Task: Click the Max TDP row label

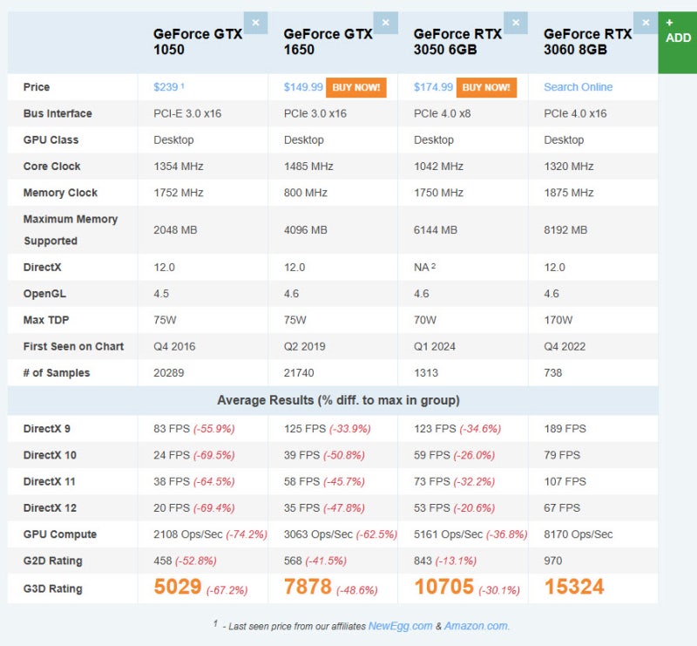Action: click(46, 320)
